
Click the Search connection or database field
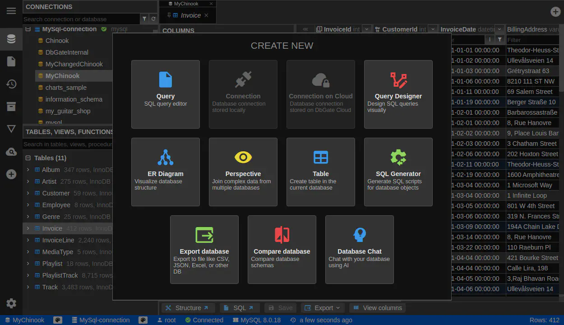pyautogui.click(x=81, y=19)
